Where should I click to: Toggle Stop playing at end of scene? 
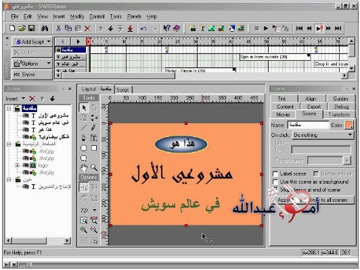click(x=275, y=190)
